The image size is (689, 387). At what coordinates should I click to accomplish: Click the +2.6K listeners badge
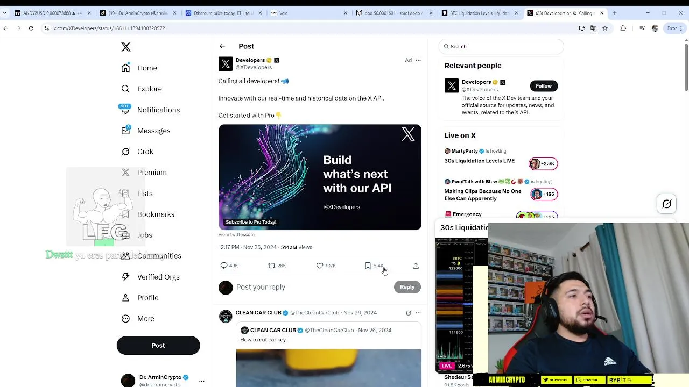pyautogui.click(x=543, y=163)
